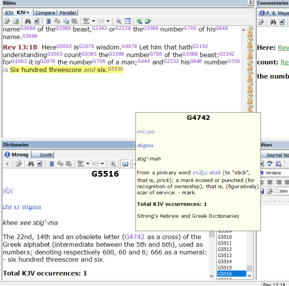Image resolution: width=289 pixels, height=286 pixels.
Task: Click the puzzle piece icon in Bibles toolbar
Action: pos(74,21)
